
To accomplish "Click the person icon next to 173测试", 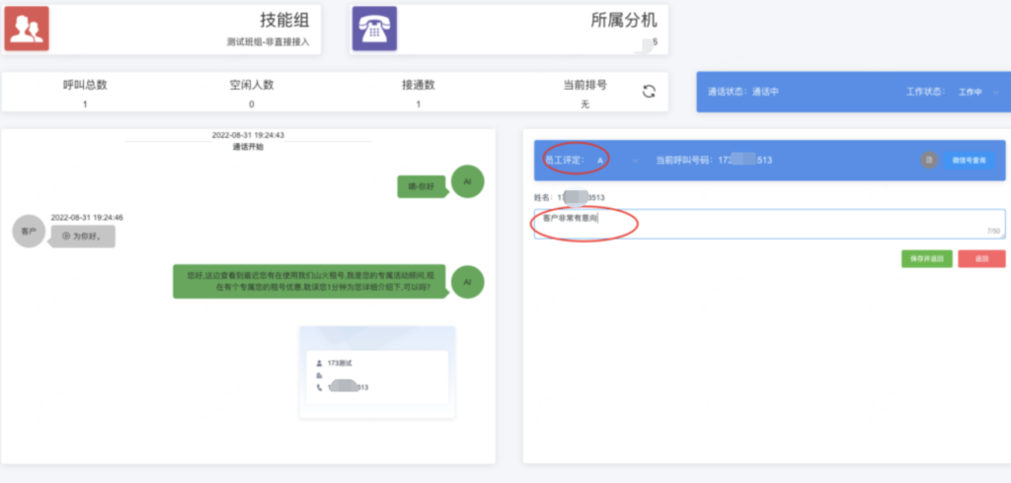I will click(319, 364).
